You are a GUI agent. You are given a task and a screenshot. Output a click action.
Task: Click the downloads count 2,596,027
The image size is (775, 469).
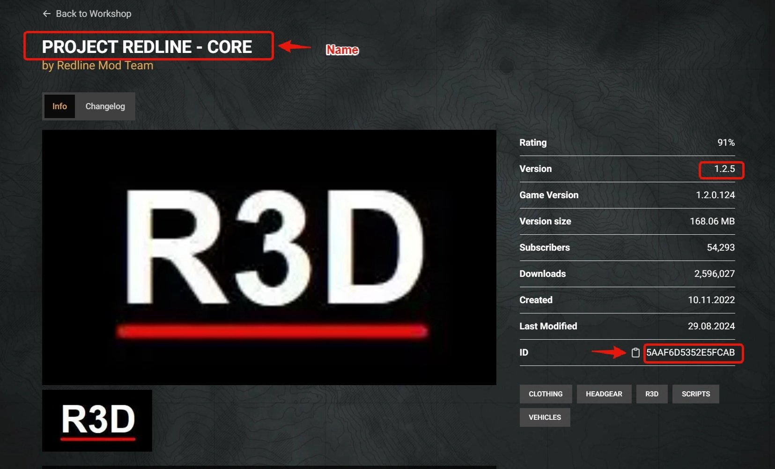point(714,274)
